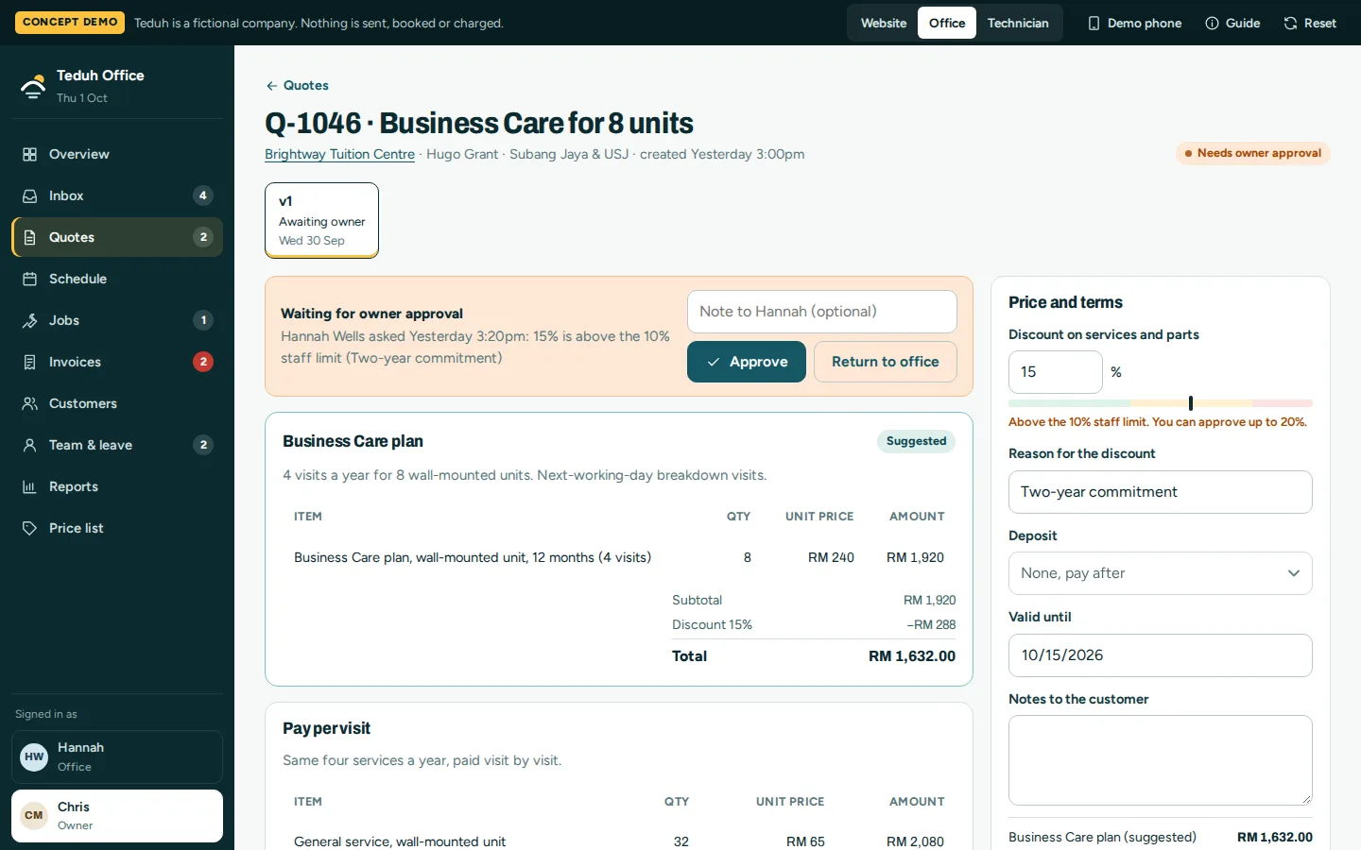Click the Inbox tray icon
The width and height of the screenshot is (1361, 850).
[29, 195]
